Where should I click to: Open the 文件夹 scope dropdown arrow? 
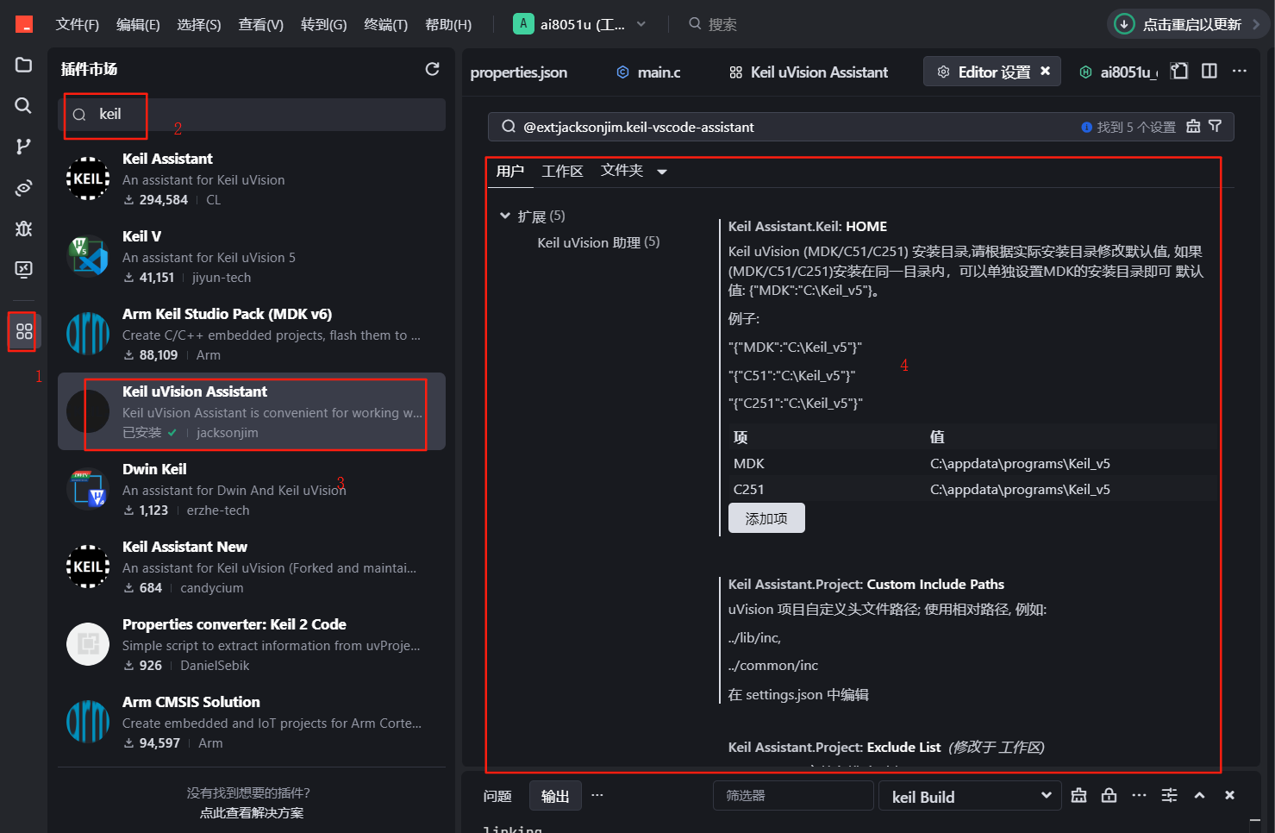tap(662, 172)
